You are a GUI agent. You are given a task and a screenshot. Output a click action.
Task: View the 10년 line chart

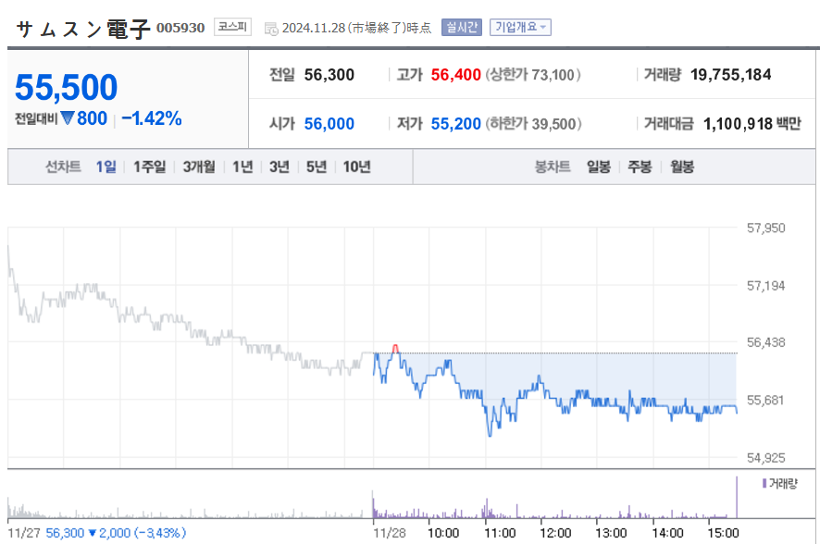[356, 167]
